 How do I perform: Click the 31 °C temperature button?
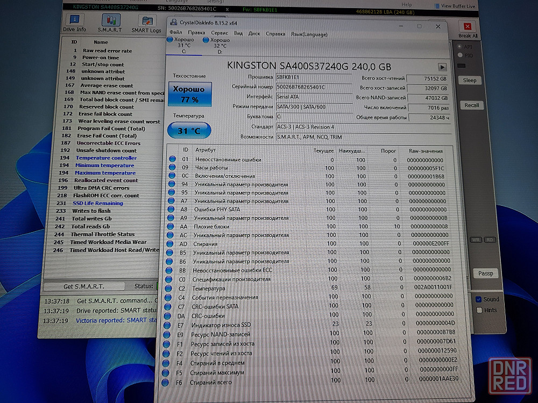189,131
